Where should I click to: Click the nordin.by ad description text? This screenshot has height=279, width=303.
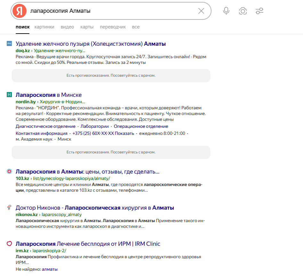pos(111,113)
